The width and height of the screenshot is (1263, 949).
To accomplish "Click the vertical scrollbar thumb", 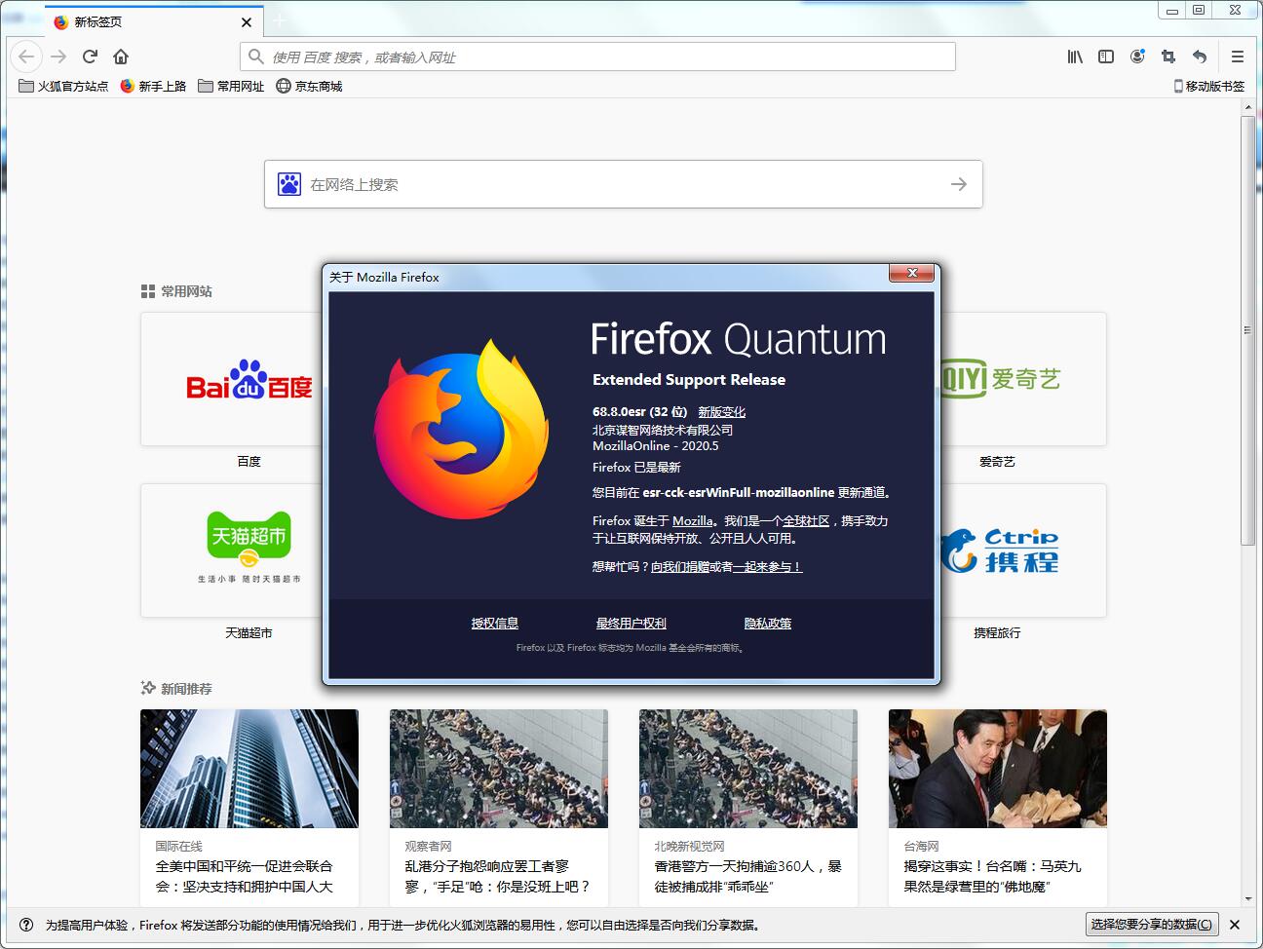I will [x=1247, y=330].
